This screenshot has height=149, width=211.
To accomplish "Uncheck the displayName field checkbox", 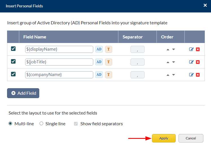I will (x=13, y=49).
